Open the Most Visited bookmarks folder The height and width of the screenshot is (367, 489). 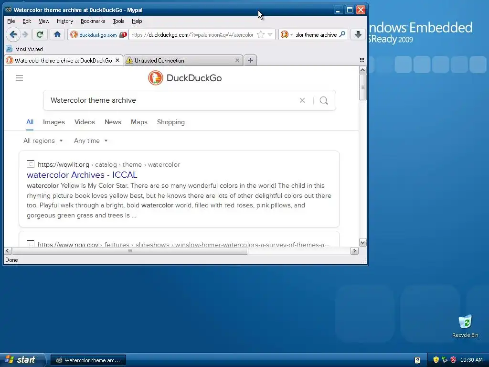click(24, 49)
